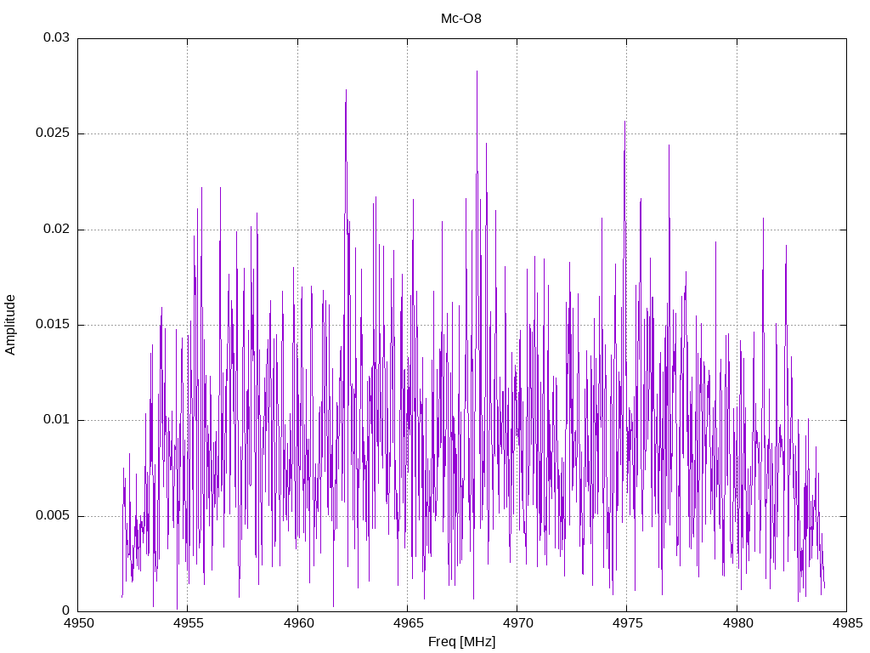Click the y-axis tick label 0.03
The width and height of the screenshot is (870, 653).
(x=57, y=37)
